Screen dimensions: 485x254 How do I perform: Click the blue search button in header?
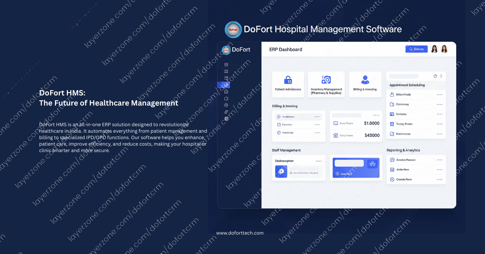pyautogui.click(x=416, y=49)
